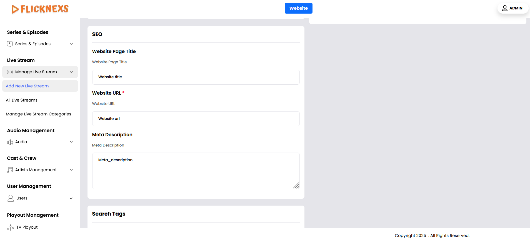This screenshot has height=240, width=530.
Task: Click the TV Playout sliders icon
Action: click(11, 228)
